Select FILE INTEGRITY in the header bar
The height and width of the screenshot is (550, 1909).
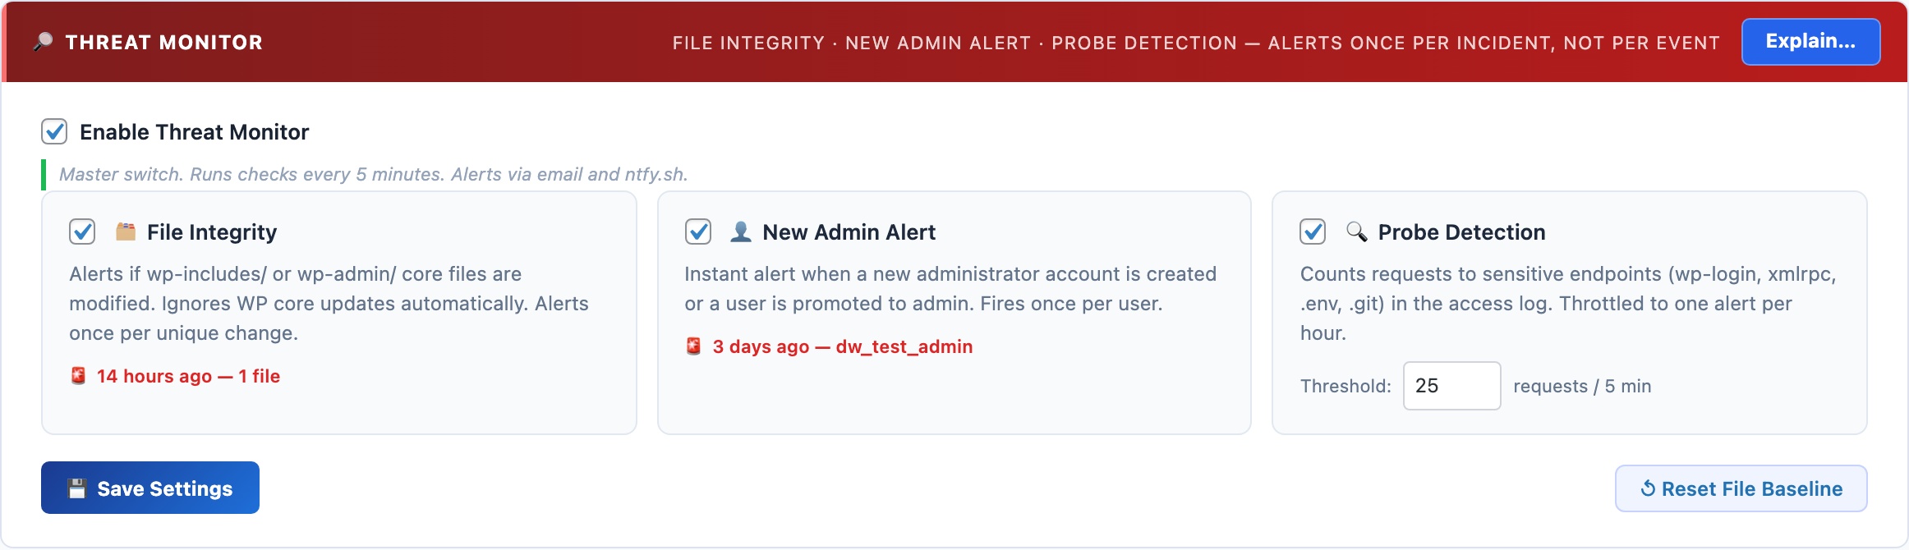(x=748, y=44)
